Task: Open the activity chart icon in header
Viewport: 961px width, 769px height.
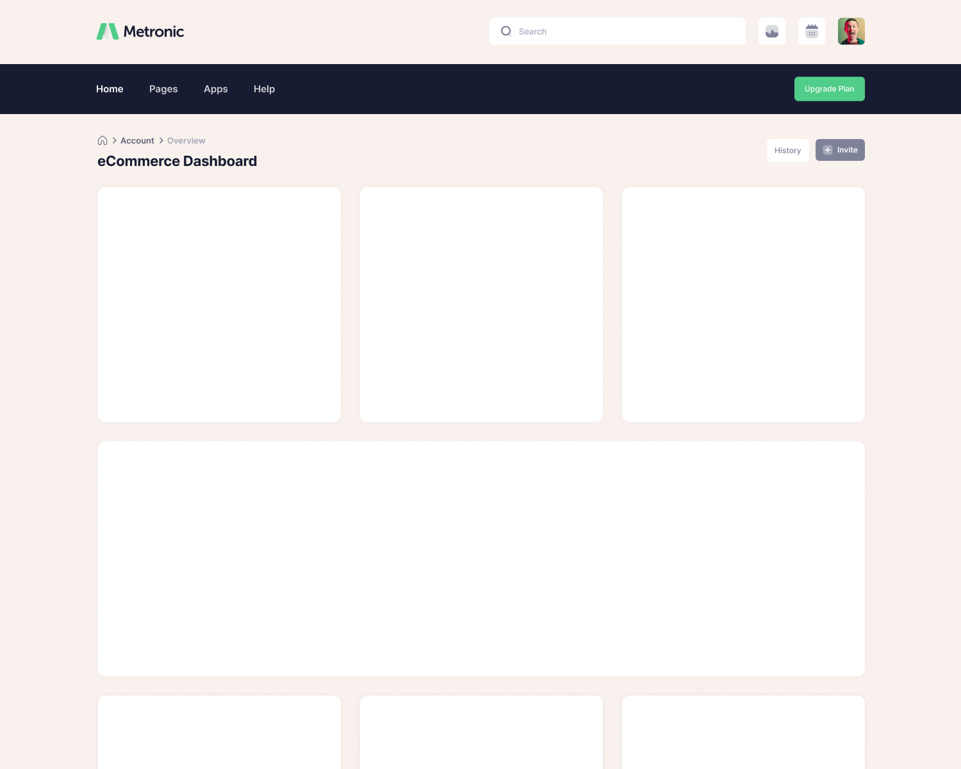Action: 772,31
